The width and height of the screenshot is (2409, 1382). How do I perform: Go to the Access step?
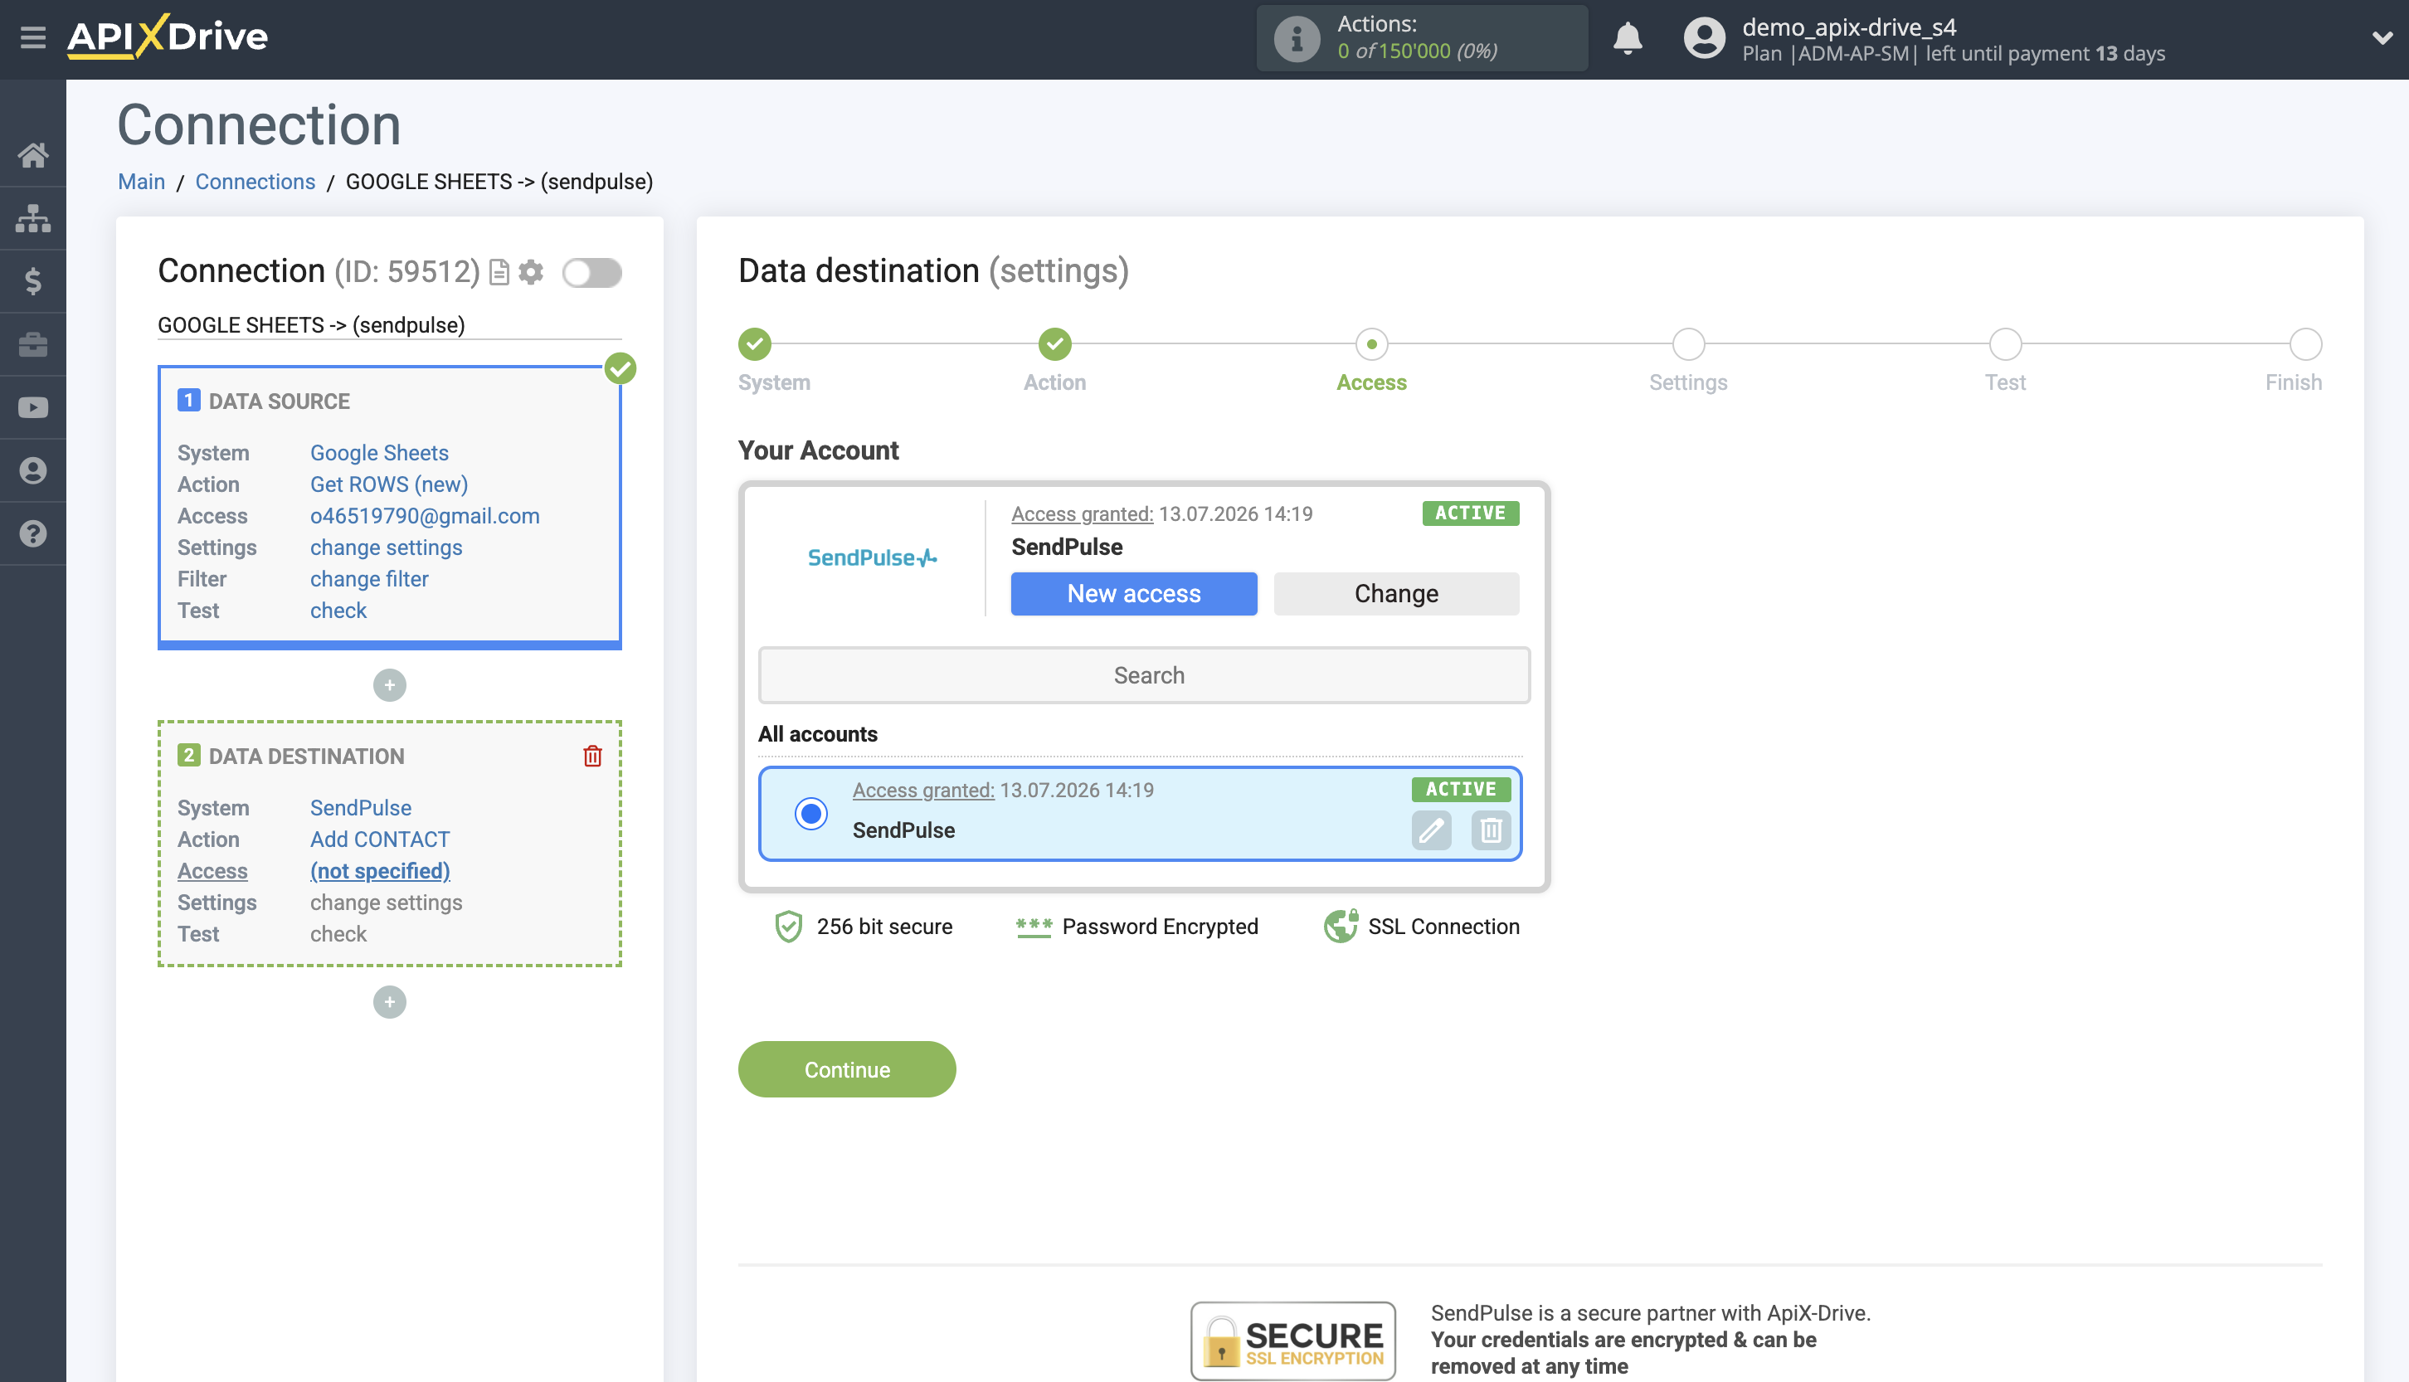[x=1371, y=343]
